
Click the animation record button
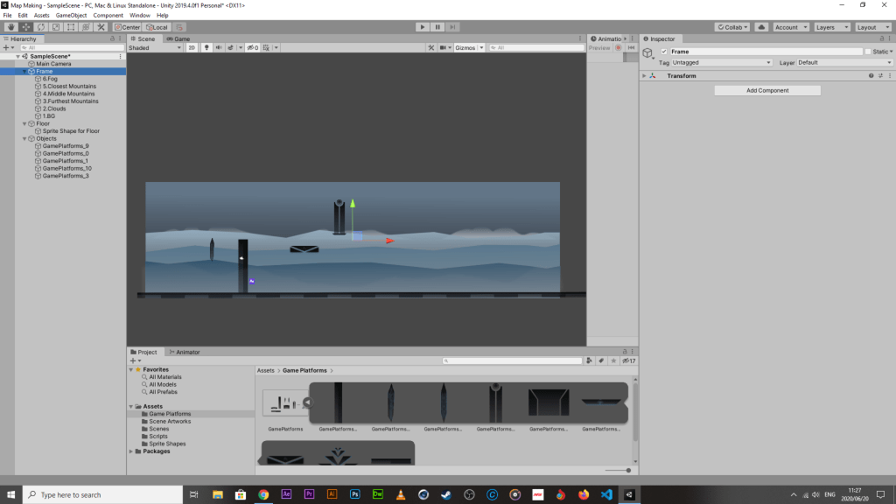[x=619, y=48]
